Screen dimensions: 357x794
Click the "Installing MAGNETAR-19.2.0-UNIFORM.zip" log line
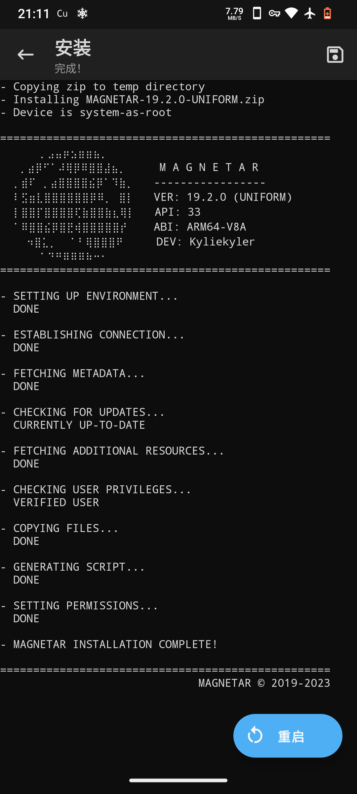point(139,100)
